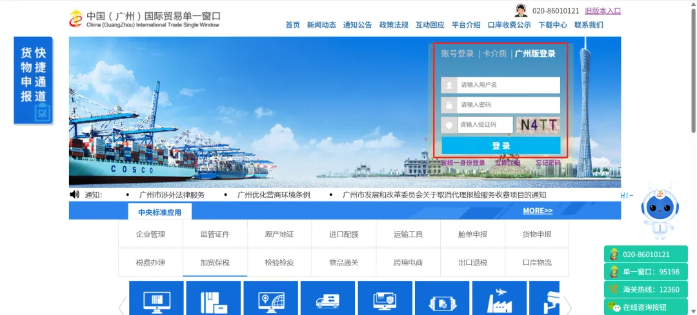The width and height of the screenshot is (697, 315).
Task: Open the map-pin globe monitor tile
Action: [270, 298]
